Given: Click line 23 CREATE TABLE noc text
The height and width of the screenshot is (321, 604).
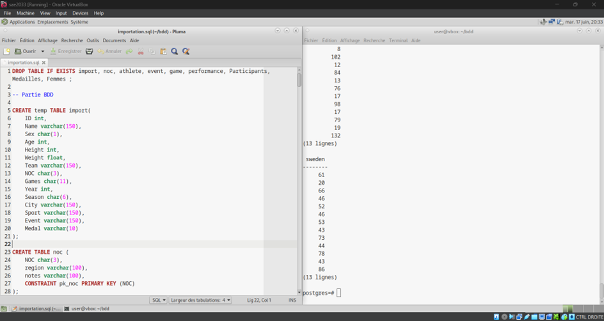Looking at the screenshot, I should (40, 252).
